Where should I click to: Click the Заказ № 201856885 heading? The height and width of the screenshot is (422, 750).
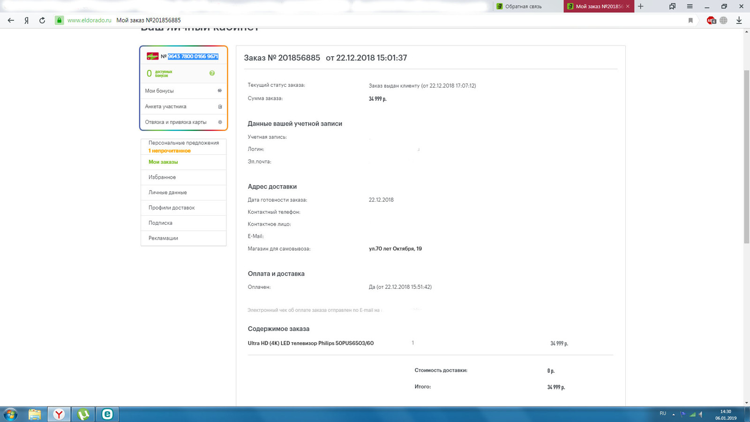(x=282, y=58)
